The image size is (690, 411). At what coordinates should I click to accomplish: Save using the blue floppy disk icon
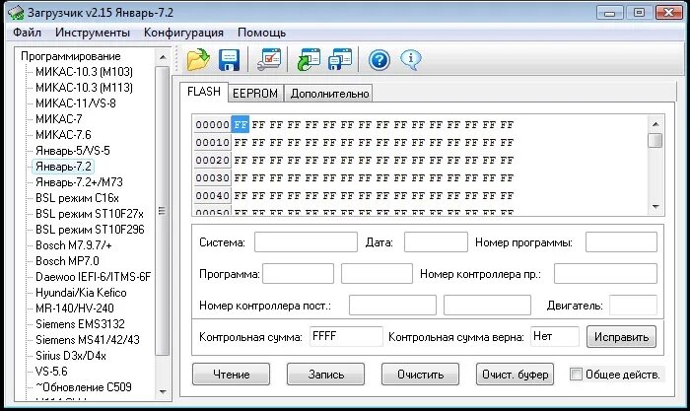pos(230,60)
